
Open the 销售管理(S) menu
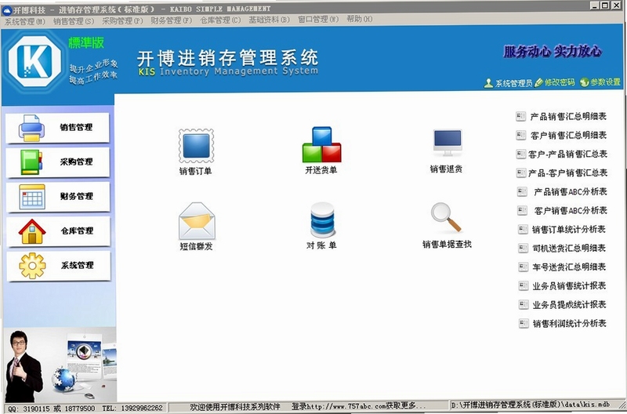74,21
